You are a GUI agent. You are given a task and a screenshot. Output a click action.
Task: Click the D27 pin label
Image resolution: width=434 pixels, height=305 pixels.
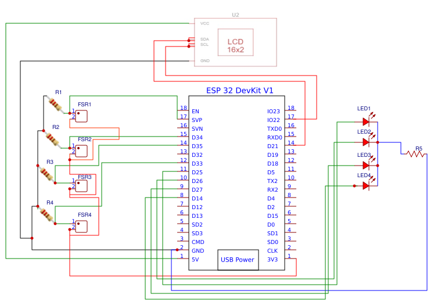[x=197, y=190]
